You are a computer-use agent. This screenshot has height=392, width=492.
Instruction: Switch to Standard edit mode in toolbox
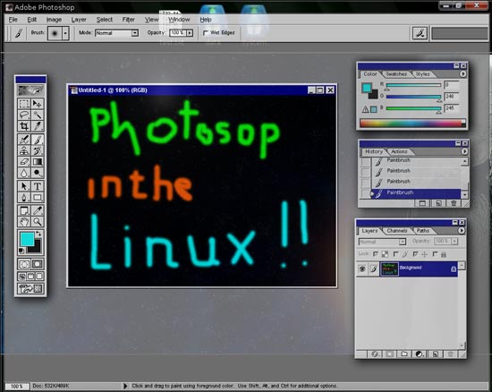click(x=24, y=264)
